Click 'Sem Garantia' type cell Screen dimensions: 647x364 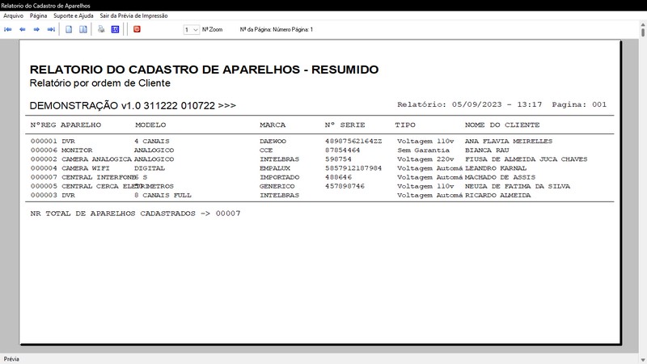click(x=423, y=150)
